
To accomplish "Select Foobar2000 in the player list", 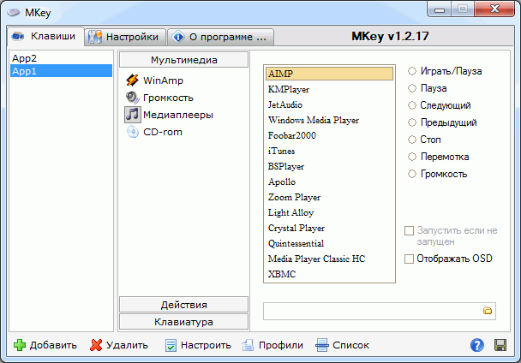I will (329, 135).
